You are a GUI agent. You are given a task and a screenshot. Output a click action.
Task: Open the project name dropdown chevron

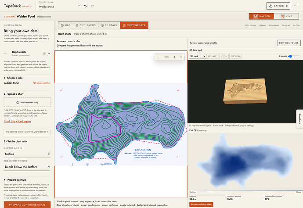pyautogui.click(x=79, y=6)
